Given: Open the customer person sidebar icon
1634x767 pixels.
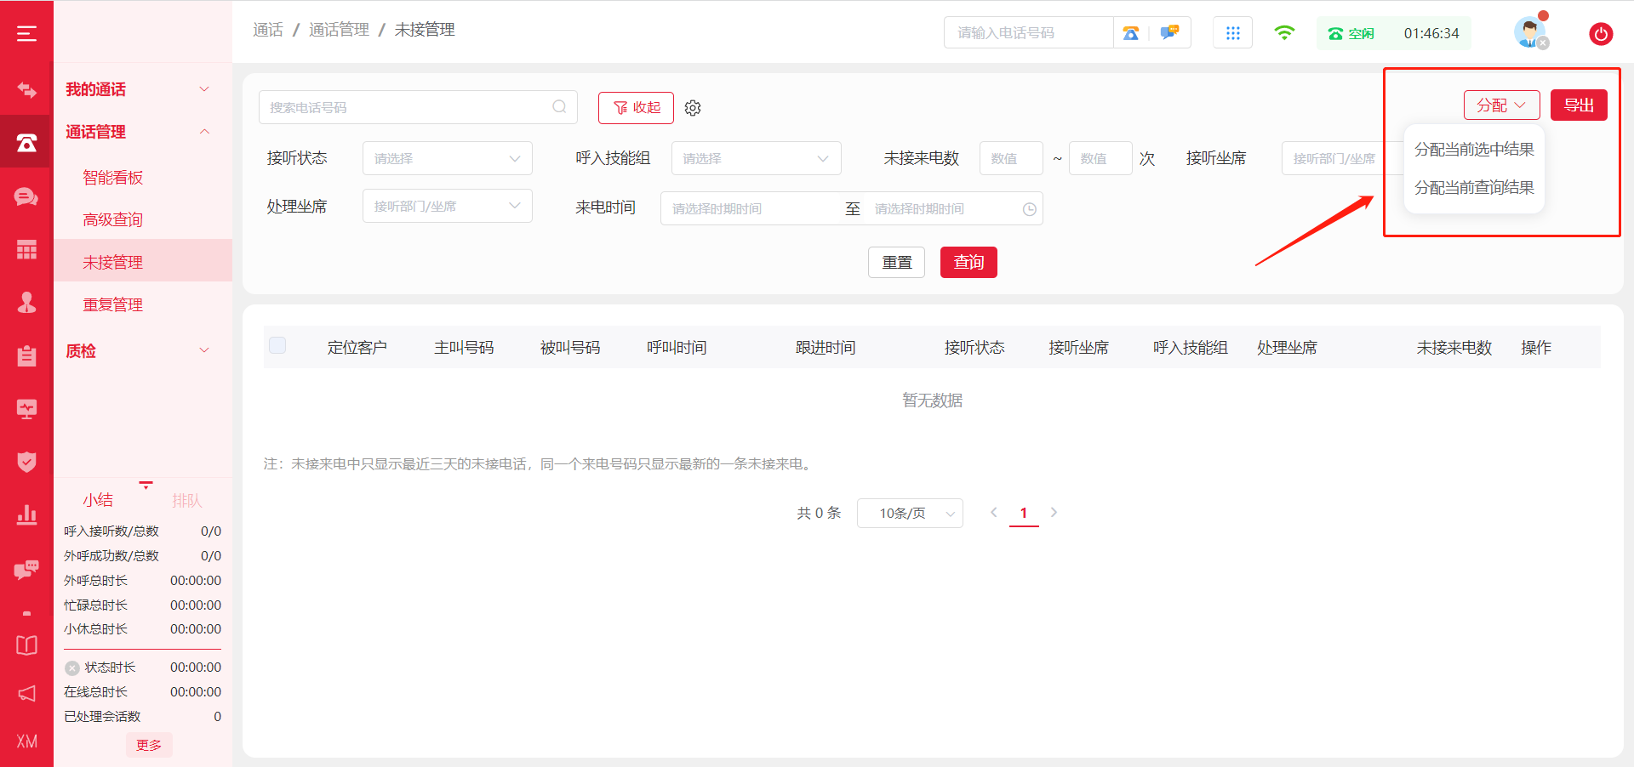Looking at the screenshot, I should pos(26,302).
